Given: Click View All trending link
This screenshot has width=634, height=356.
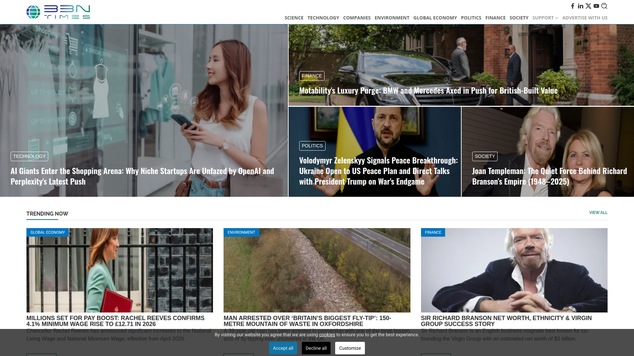Looking at the screenshot, I should pyautogui.click(x=598, y=213).
